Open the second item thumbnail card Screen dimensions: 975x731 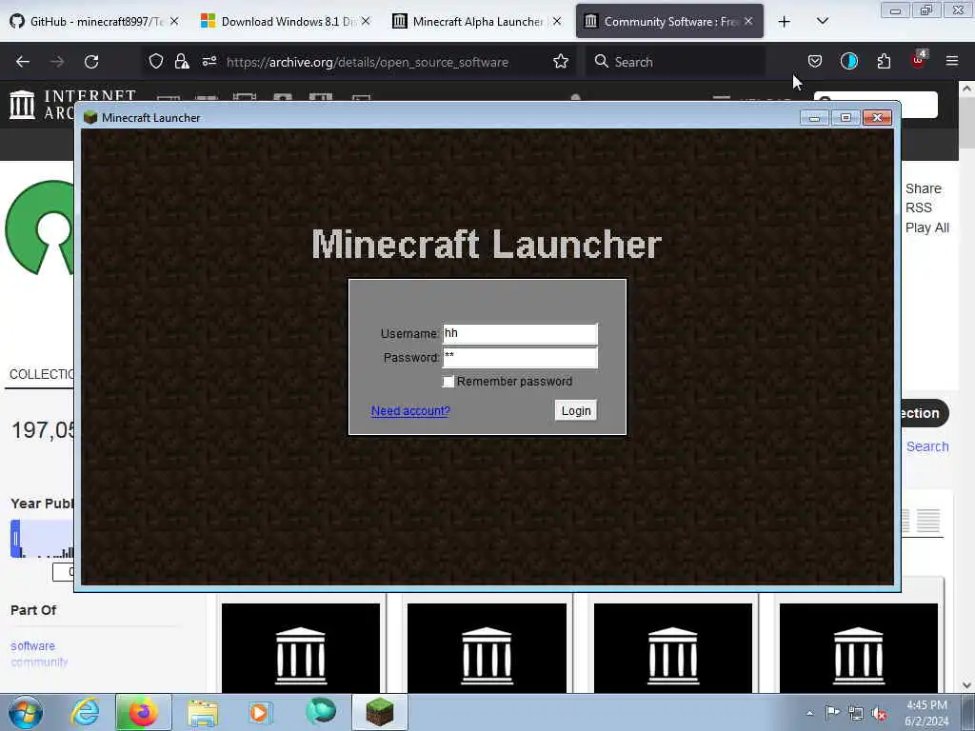487,647
